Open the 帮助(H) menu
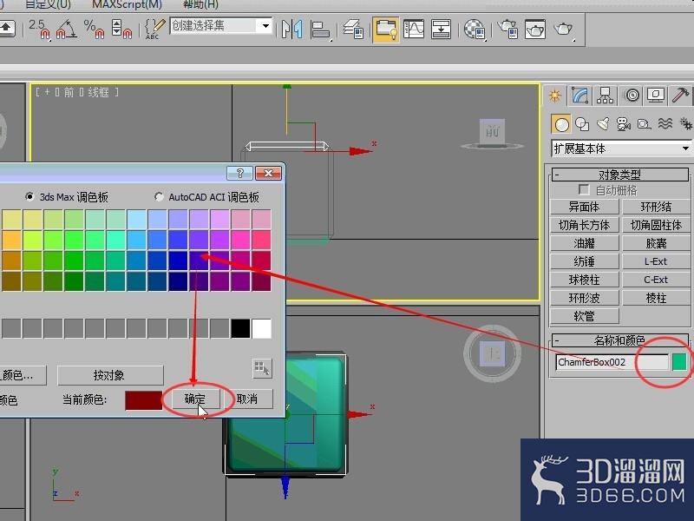The width and height of the screenshot is (694, 521). click(x=200, y=4)
